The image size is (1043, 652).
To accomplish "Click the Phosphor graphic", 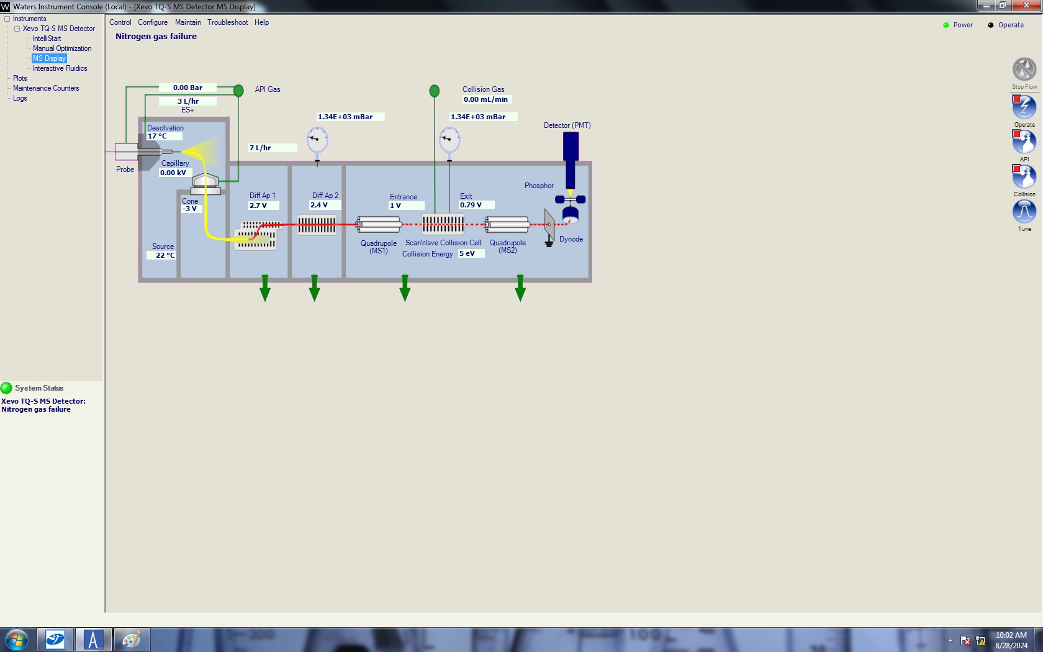I will coord(571,200).
